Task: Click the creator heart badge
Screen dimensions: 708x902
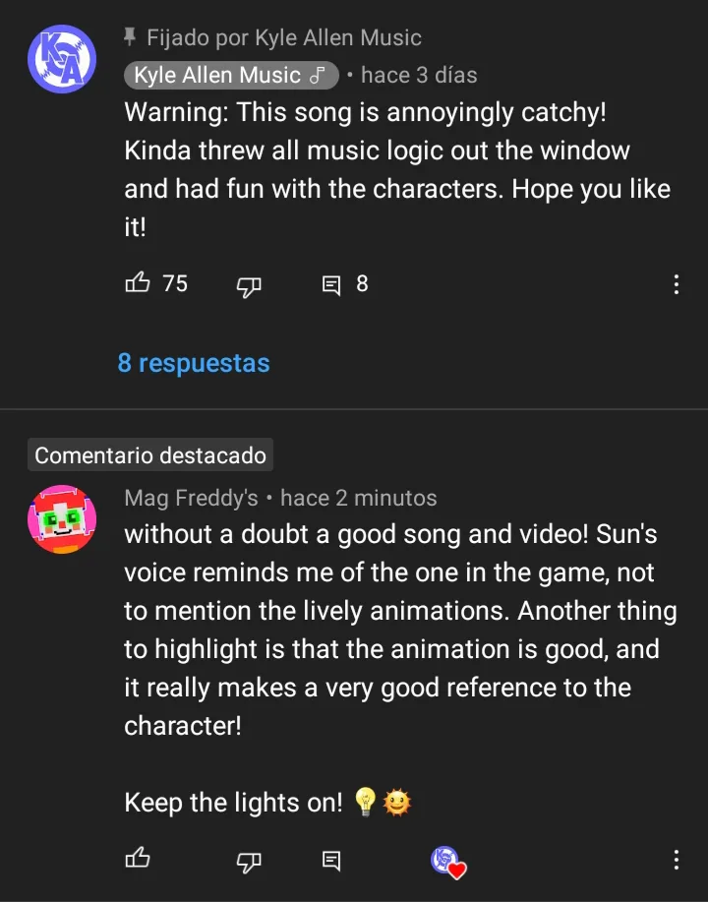Action: (447, 861)
